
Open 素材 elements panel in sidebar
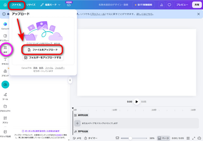[x=5, y=49]
